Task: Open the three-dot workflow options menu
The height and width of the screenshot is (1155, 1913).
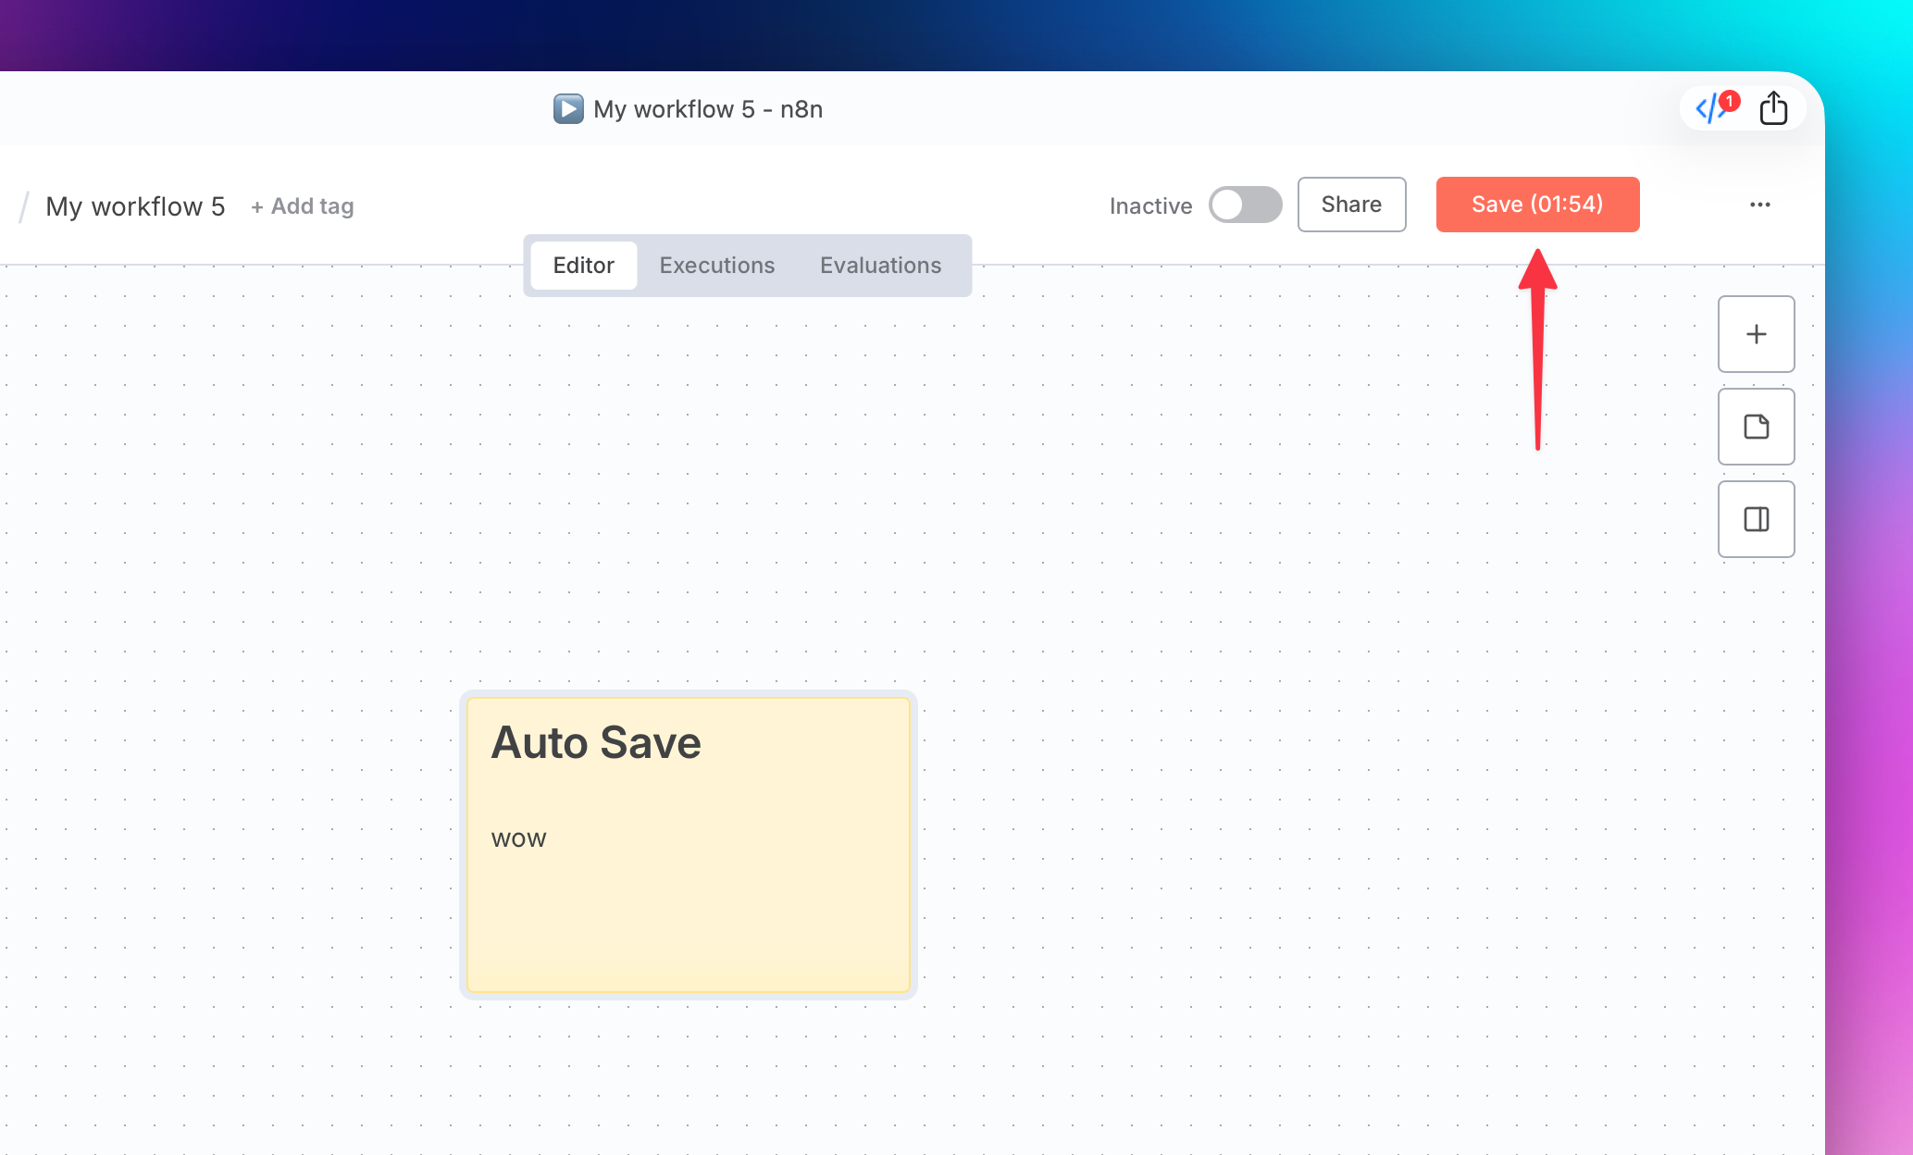Action: [x=1761, y=205]
